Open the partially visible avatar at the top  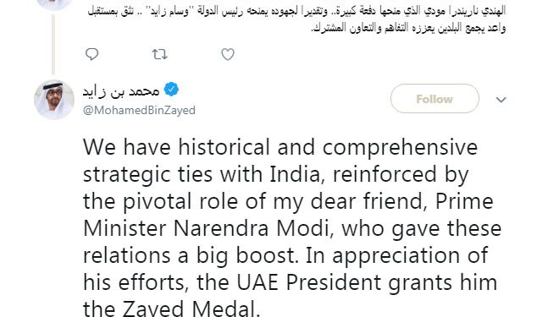[x=54, y=4]
